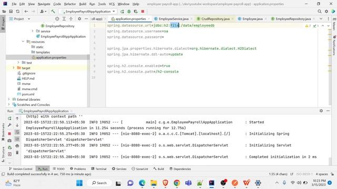This screenshot has height=189, width=337.
Task: Expand All icon in Project panel header
Action: (64, 19)
